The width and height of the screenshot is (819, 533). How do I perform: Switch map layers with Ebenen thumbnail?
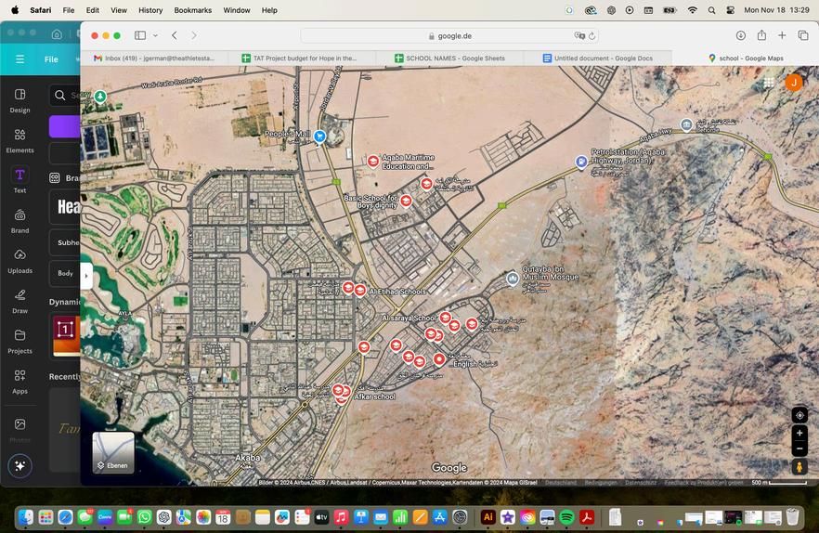coord(113,452)
